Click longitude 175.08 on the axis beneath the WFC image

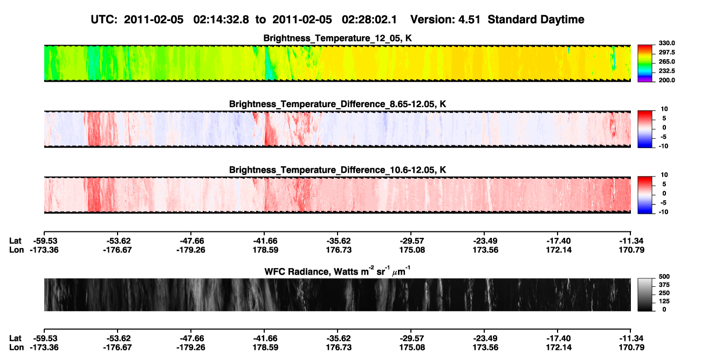[411, 347]
